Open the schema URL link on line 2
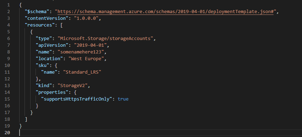 click(x=166, y=12)
